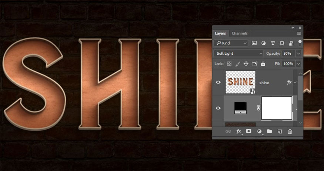Open the Kind filter dropdown
The width and height of the screenshot is (324, 171).
[x=231, y=43]
